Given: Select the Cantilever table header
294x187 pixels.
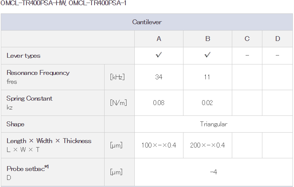Looking at the screenshot, I should pos(147,22).
